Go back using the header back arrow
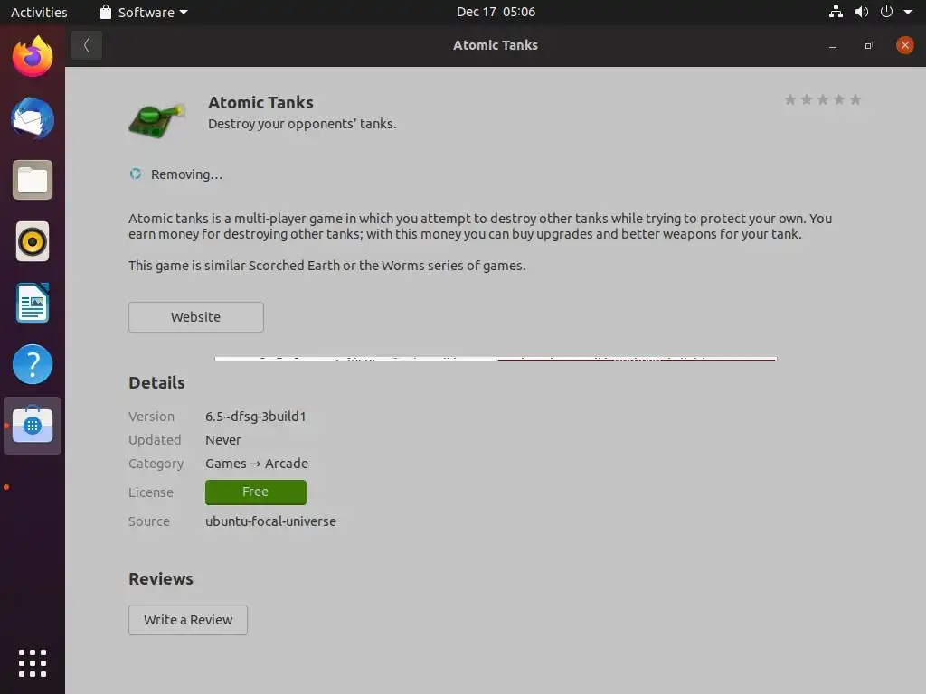The width and height of the screenshot is (926, 694). (x=87, y=45)
